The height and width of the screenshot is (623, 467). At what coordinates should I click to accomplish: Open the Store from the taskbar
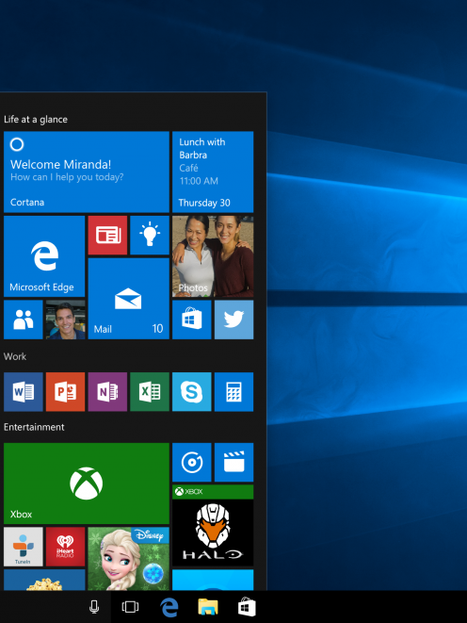click(x=247, y=607)
